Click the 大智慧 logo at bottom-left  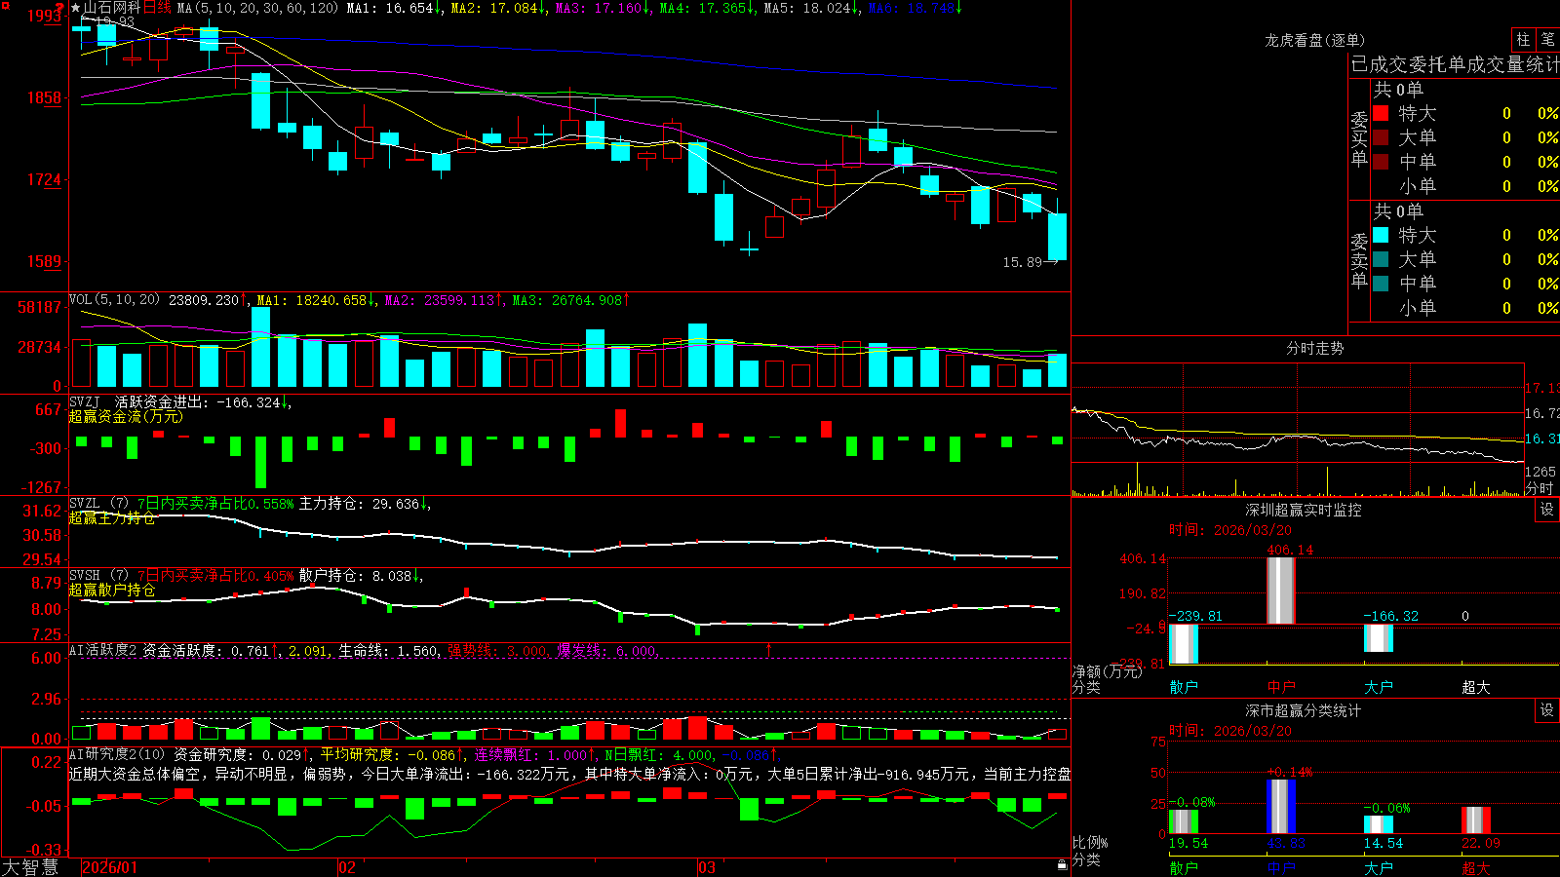coord(30,867)
